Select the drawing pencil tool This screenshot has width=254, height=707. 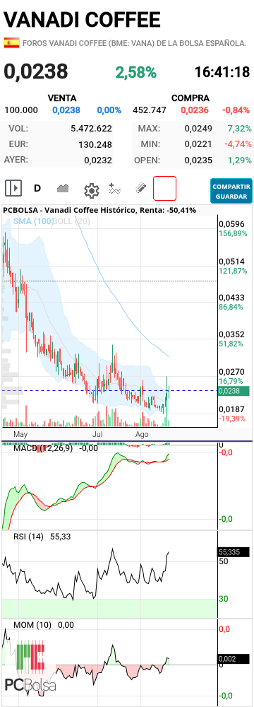click(x=141, y=188)
